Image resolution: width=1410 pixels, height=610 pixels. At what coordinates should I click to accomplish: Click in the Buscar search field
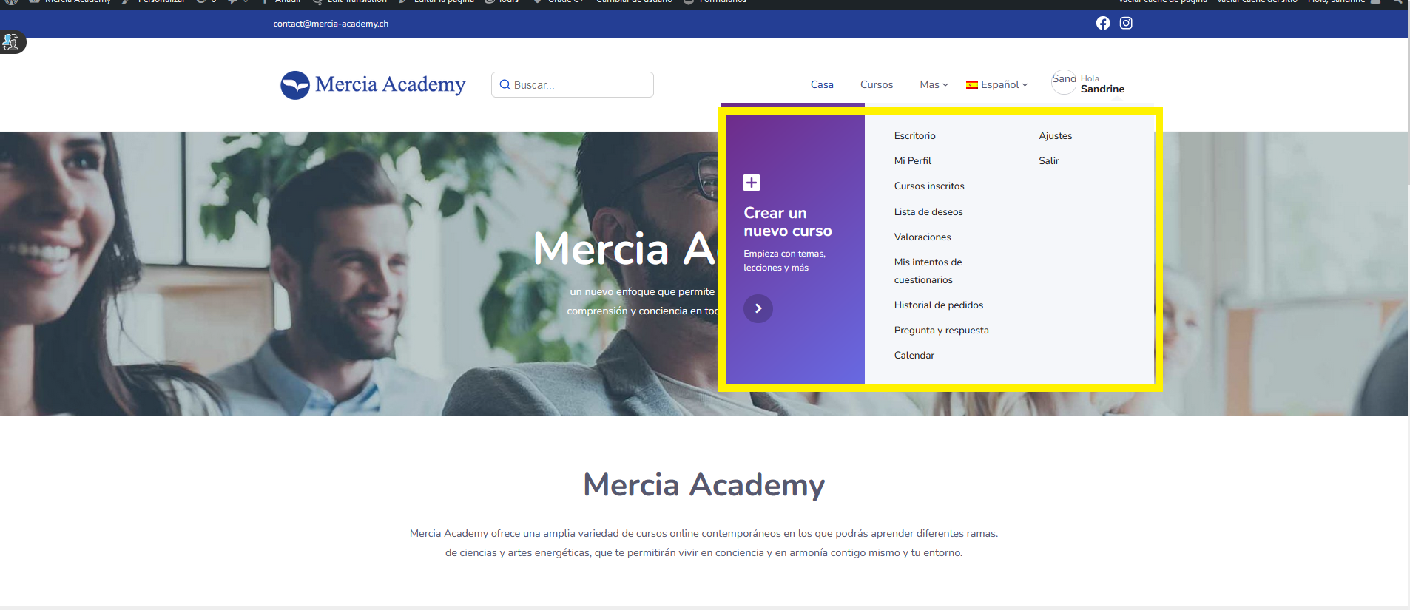pos(573,85)
